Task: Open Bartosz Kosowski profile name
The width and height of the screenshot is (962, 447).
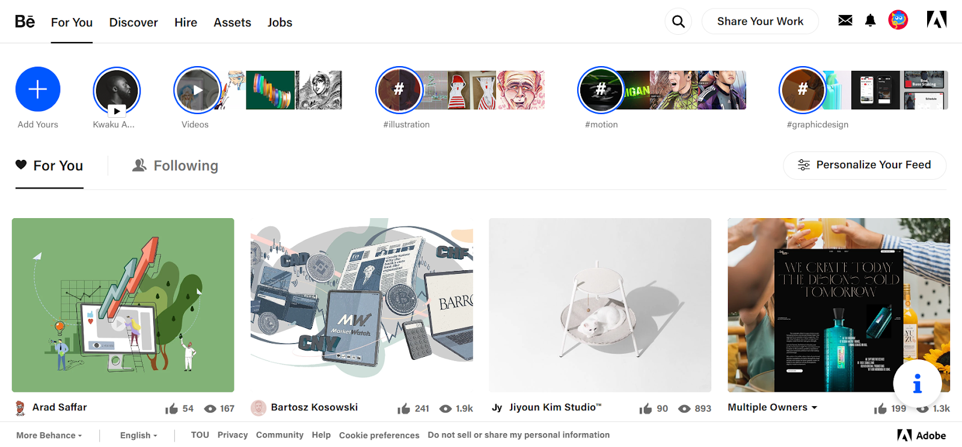Action: [x=314, y=407]
